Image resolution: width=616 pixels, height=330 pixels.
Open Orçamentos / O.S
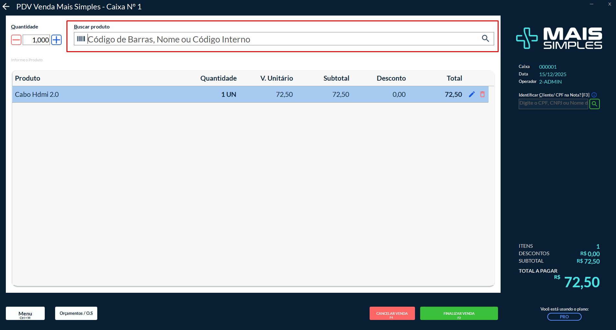76,313
